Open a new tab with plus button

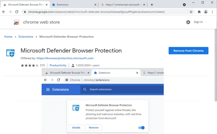tap(152, 5)
